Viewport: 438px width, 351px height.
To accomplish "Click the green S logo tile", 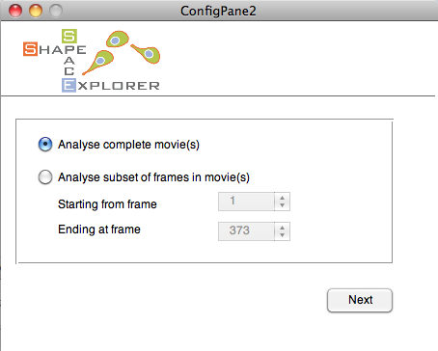I will [69, 36].
